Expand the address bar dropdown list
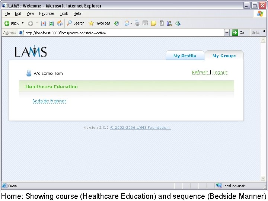This screenshot has width=268, height=201. point(227,32)
